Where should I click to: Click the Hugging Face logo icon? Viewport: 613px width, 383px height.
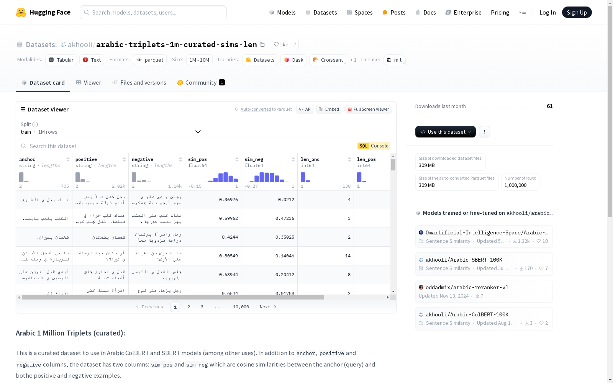tap(21, 12)
